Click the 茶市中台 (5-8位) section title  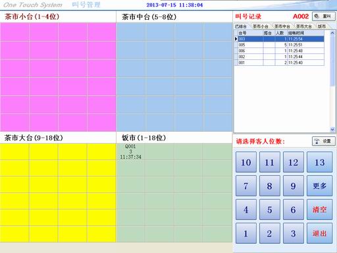149,17
